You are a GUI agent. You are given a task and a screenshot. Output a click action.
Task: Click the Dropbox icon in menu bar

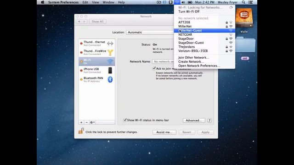tap(164, 2)
